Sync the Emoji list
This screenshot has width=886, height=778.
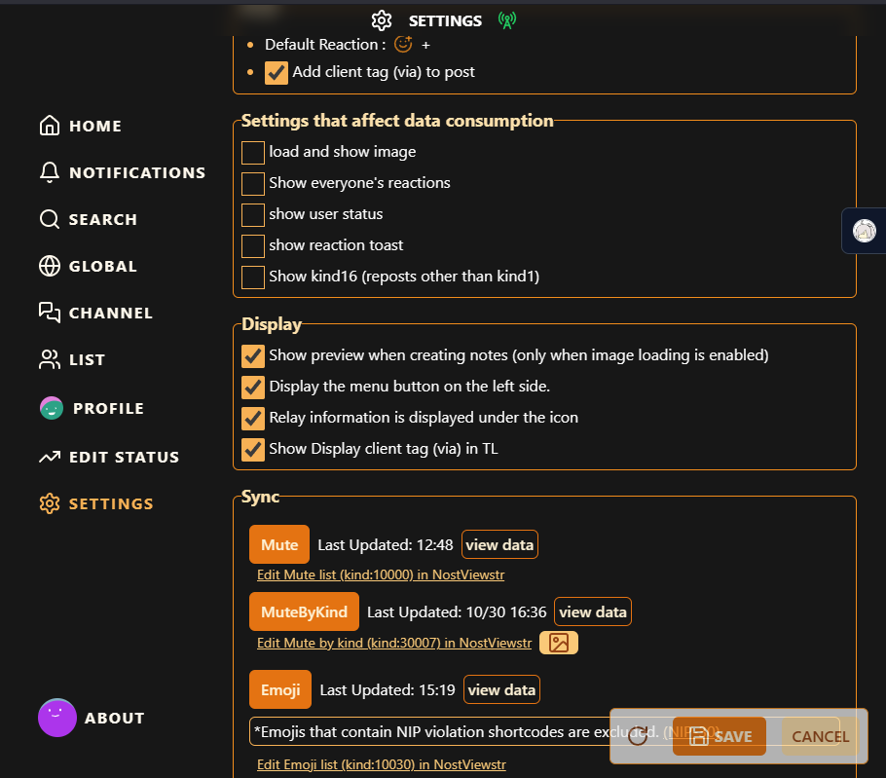tap(280, 689)
